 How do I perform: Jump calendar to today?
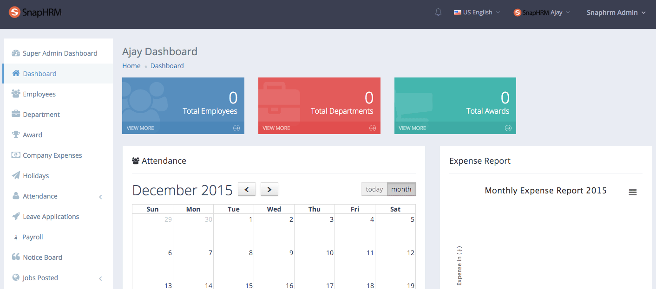pyautogui.click(x=374, y=189)
